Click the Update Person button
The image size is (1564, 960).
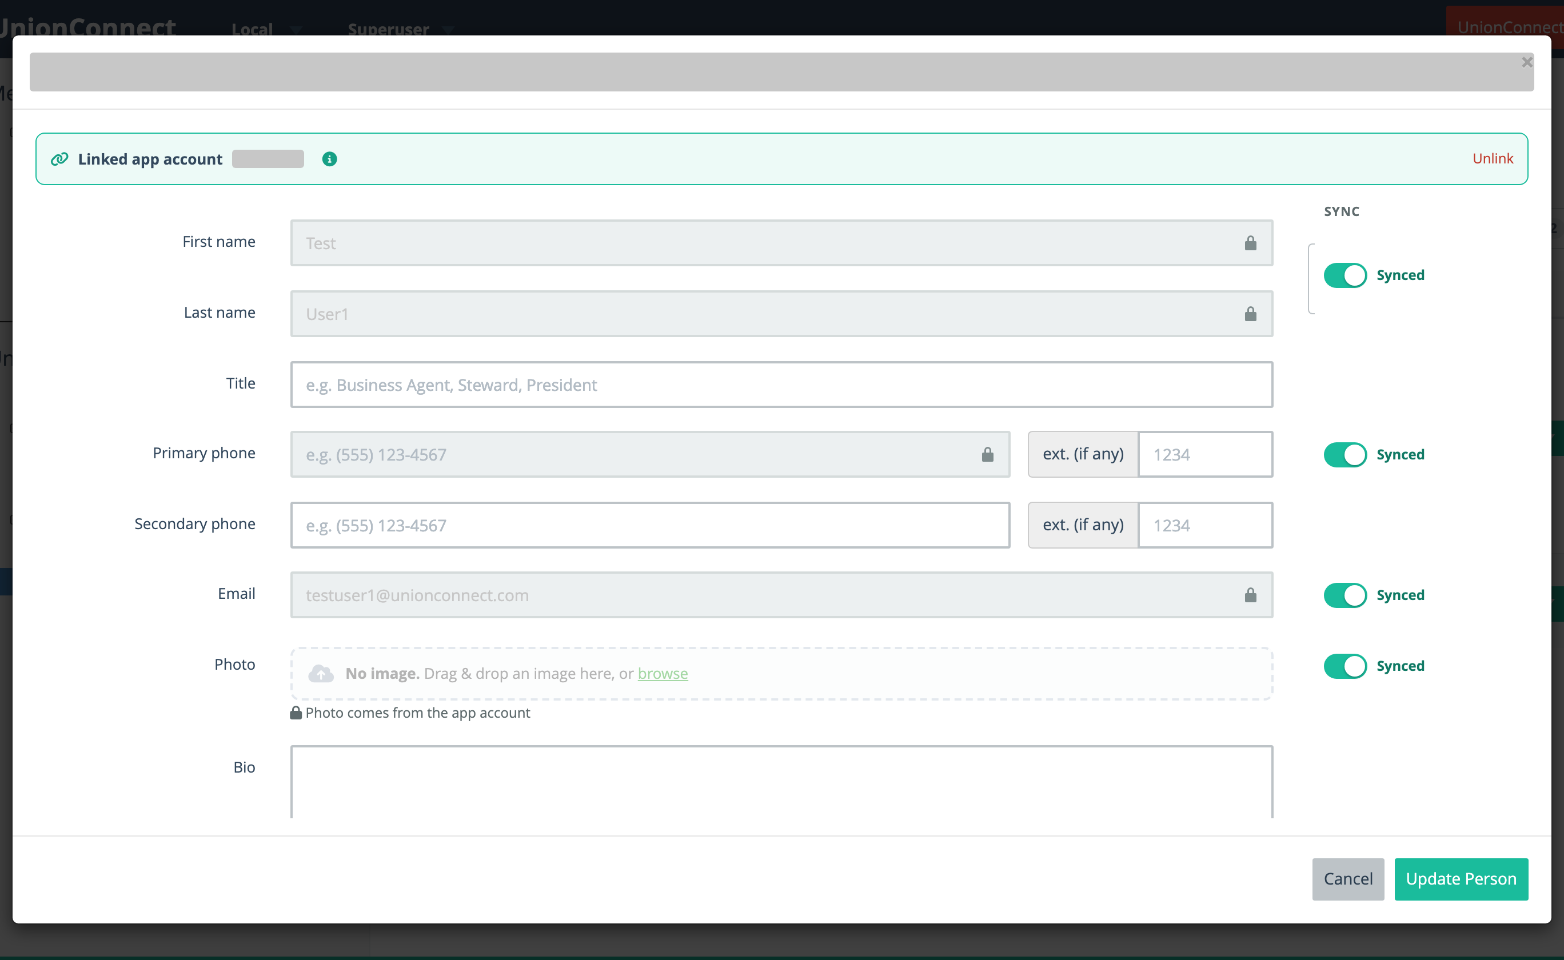point(1461,879)
